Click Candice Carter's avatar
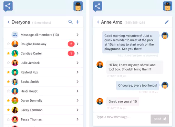 point(15,53)
